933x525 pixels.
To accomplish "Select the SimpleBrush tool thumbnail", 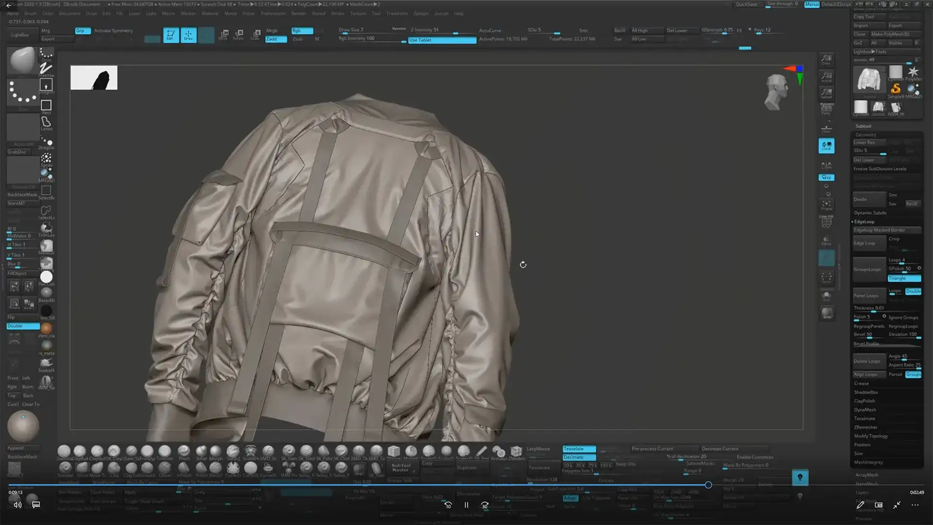I will pyautogui.click(x=896, y=89).
